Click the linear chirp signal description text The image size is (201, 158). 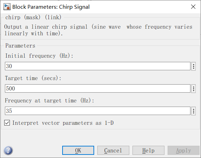click(x=98, y=30)
